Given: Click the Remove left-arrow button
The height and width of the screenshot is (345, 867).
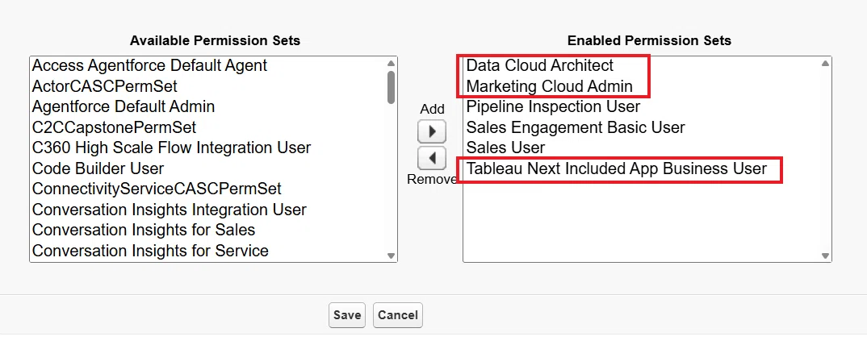Looking at the screenshot, I should click(x=432, y=159).
